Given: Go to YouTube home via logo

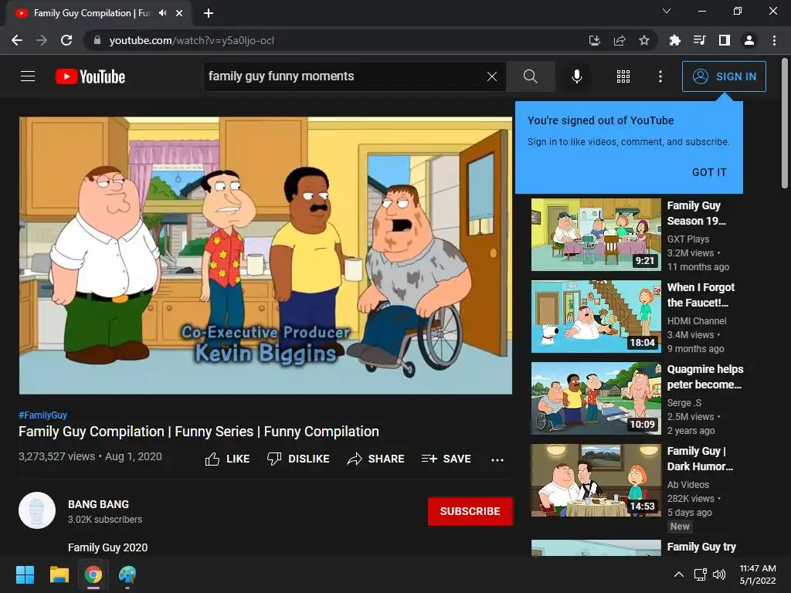Looking at the screenshot, I should coord(90,76).
